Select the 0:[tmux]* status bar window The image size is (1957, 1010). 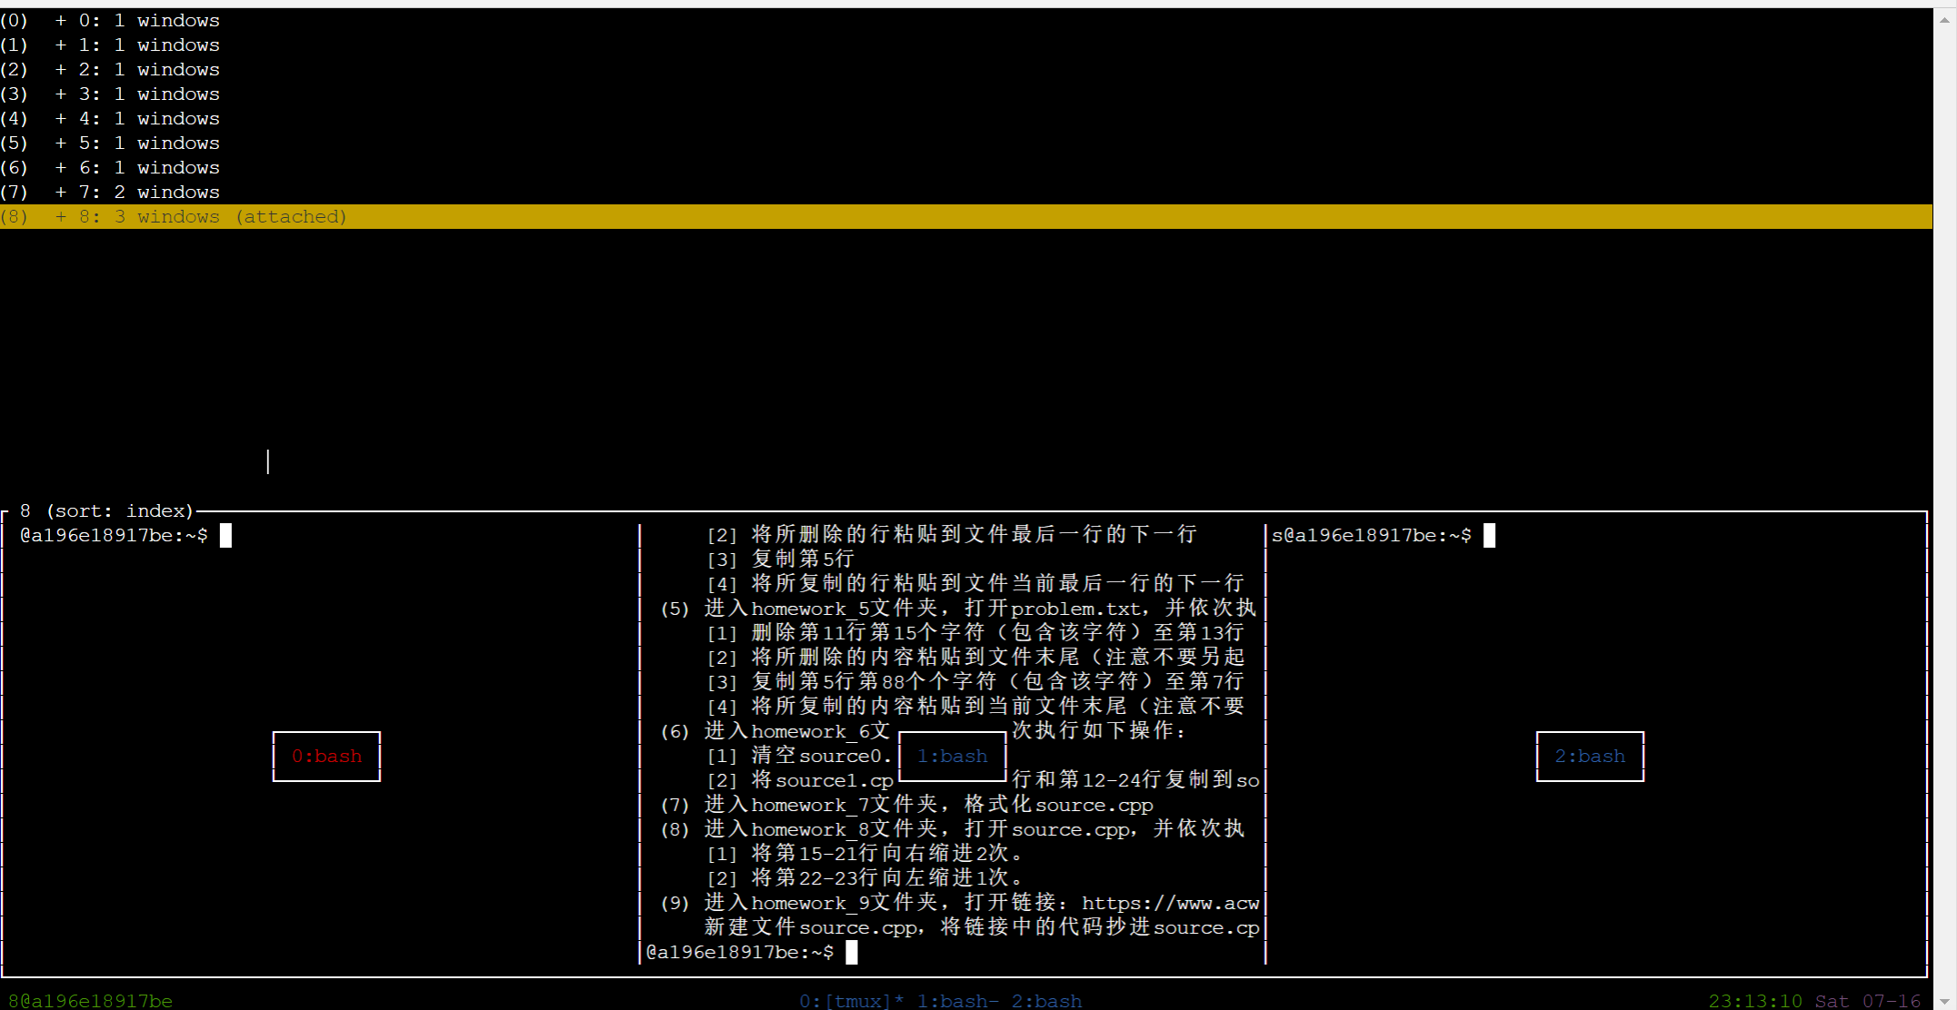[x=852, y=1000]
